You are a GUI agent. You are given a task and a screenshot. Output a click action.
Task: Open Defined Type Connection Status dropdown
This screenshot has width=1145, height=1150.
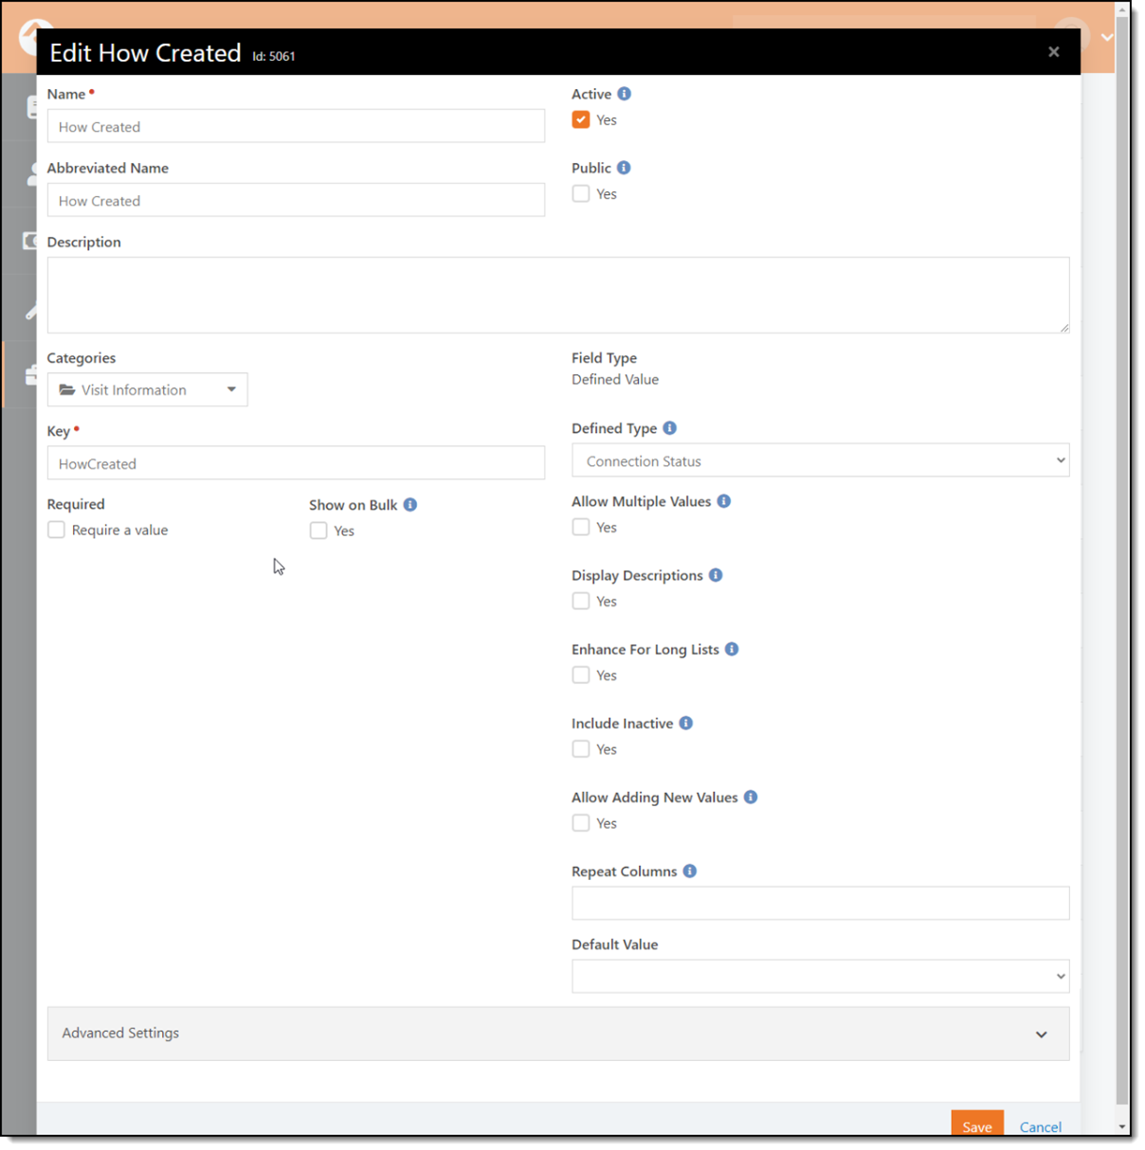pos(821,460)
